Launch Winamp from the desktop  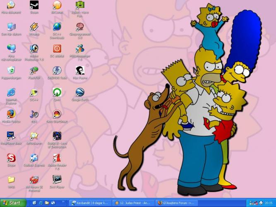tap(34, 27)
